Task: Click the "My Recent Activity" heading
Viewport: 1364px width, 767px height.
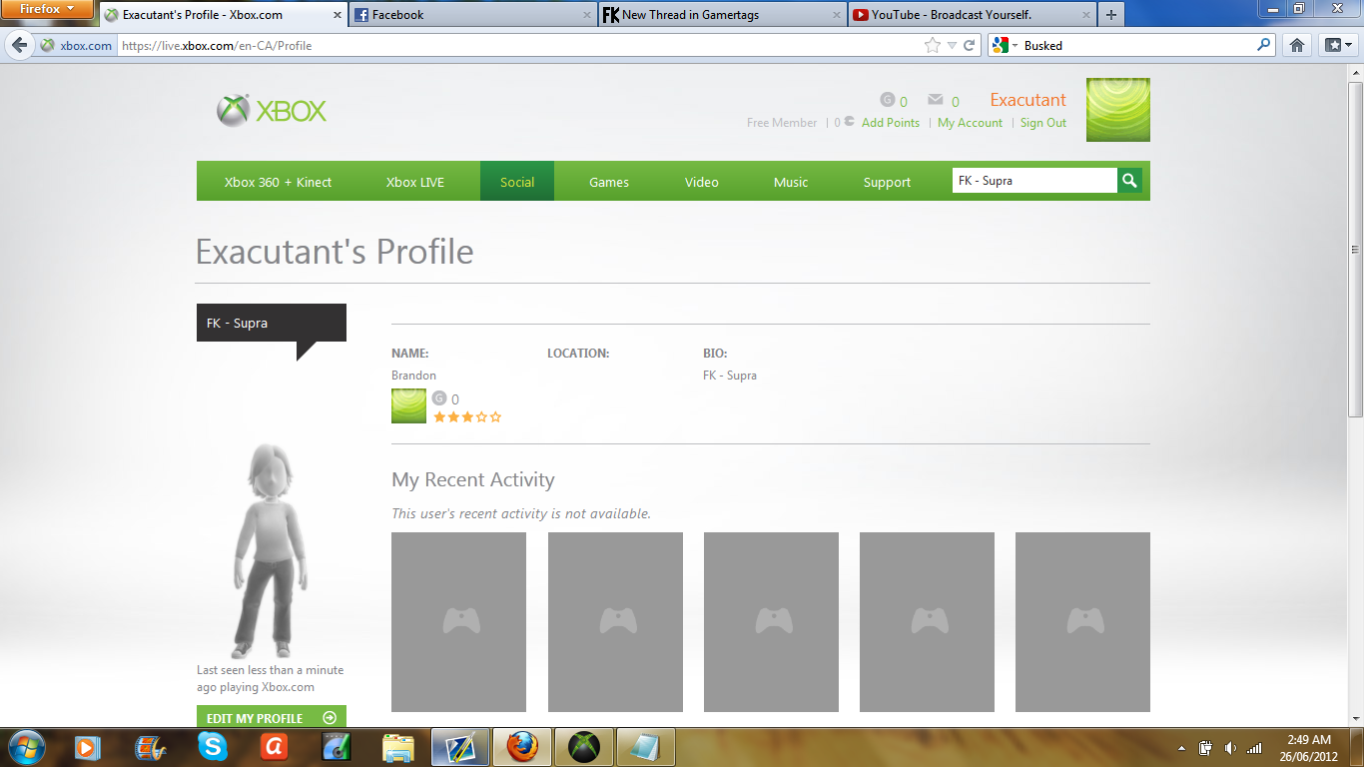Action: 473,479
